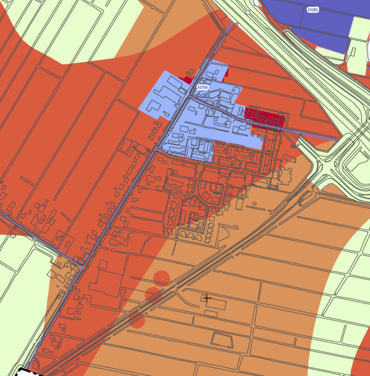Select the dark red block of row houses
The width and height of the screenshot is (370, 376).
(265, 118)
